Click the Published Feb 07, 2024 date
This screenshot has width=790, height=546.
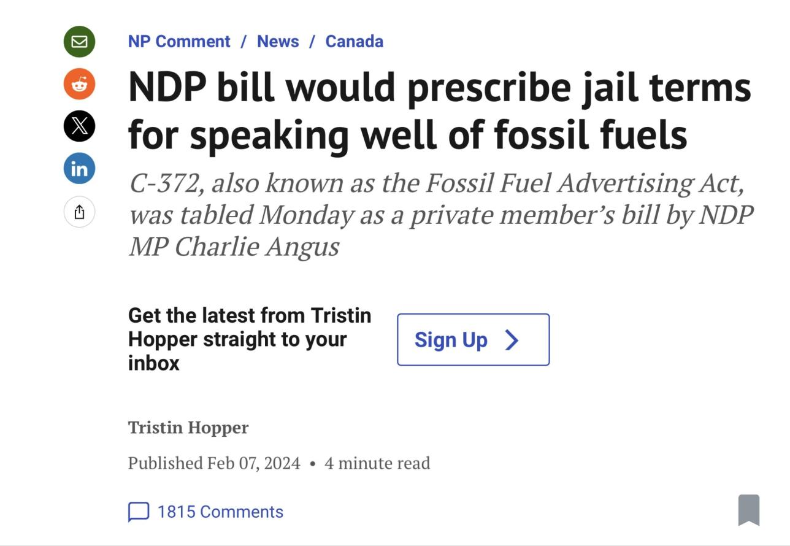(x=214, y=463)
